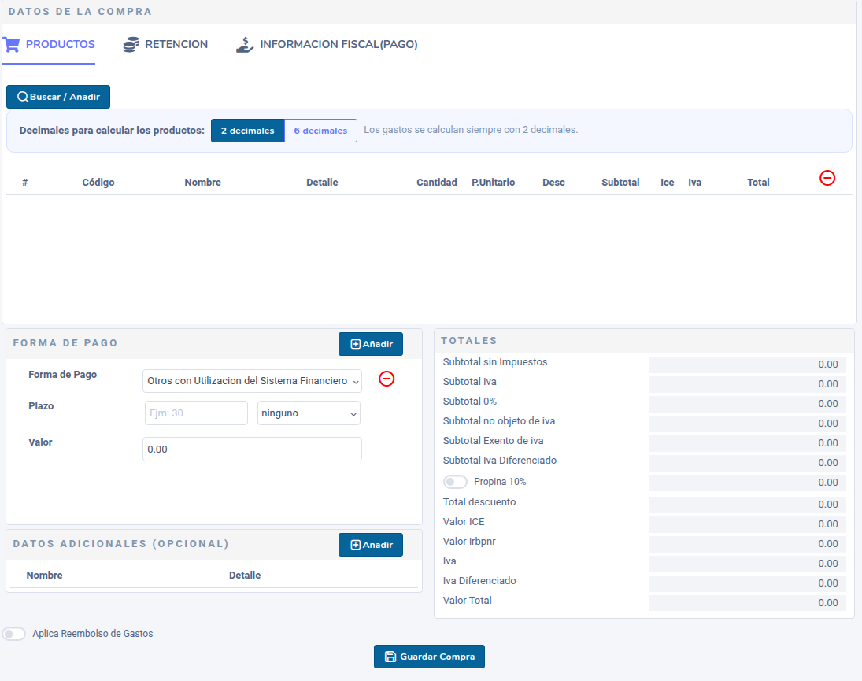Click the Subtotal sin Impuestos value field
This screenshot has width=862, height=681.
click(x=747, y=365)
